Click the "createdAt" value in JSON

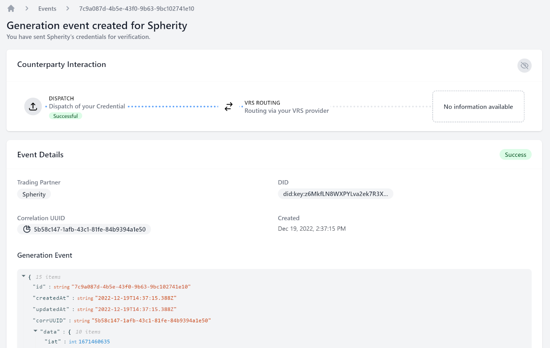point(135,298)
